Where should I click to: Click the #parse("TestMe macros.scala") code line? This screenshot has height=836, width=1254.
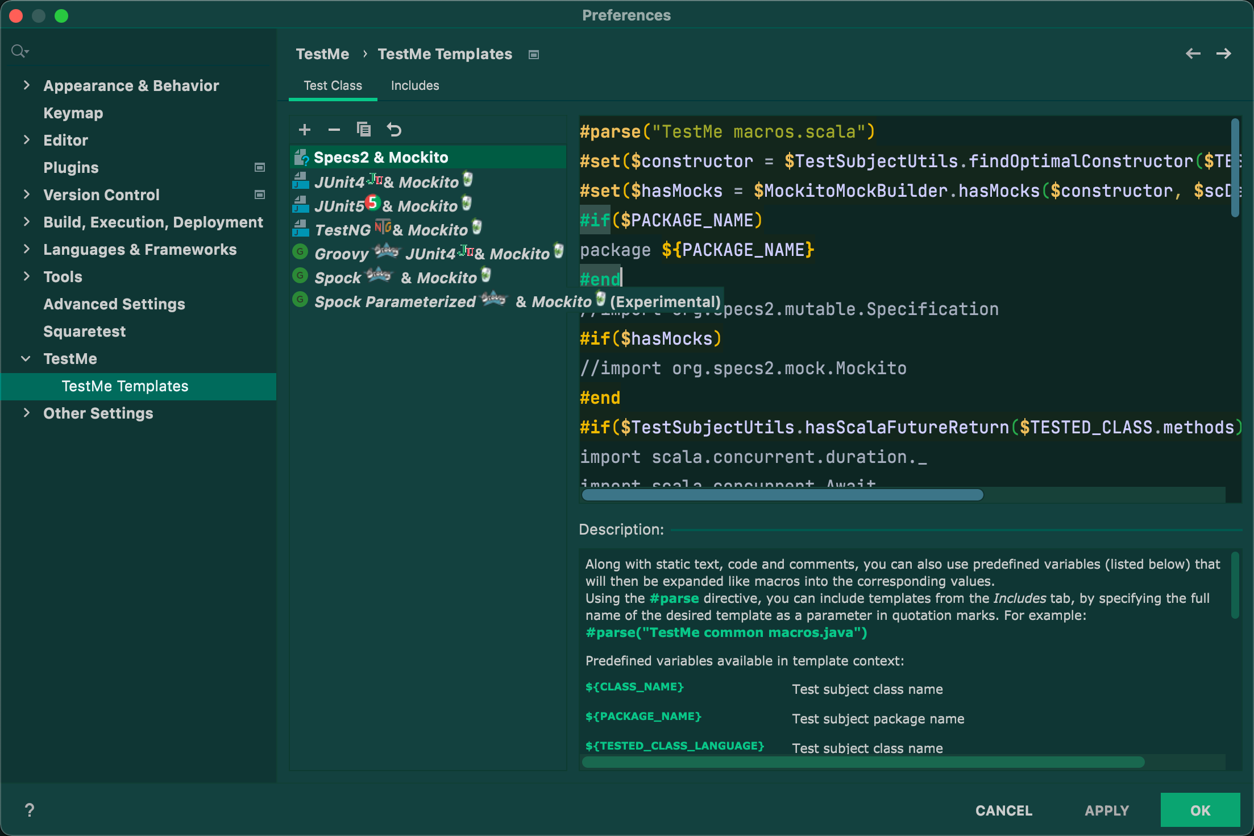pyautogui.click(x=727, y=132)
